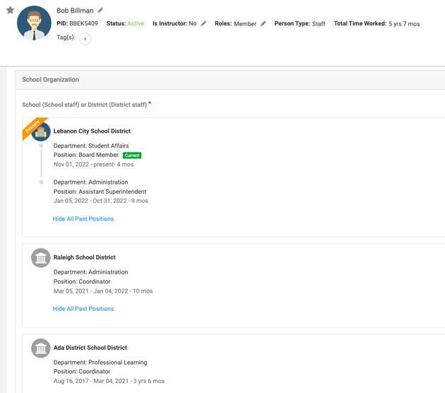This screenshot has height=393, width=445.
Task: Click the Lebanon City School District building icon
Action: 41,131
